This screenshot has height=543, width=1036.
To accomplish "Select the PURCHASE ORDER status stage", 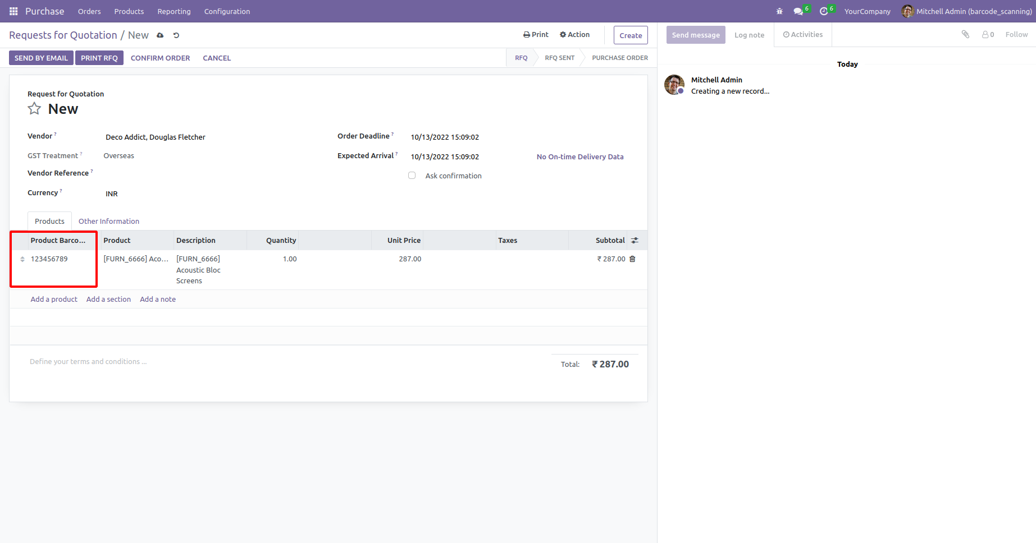I will pos(619,58).
